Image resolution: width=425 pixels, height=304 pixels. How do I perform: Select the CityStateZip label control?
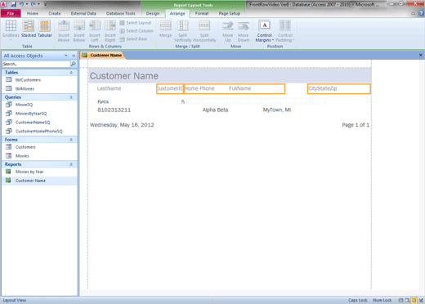(339, 89)
